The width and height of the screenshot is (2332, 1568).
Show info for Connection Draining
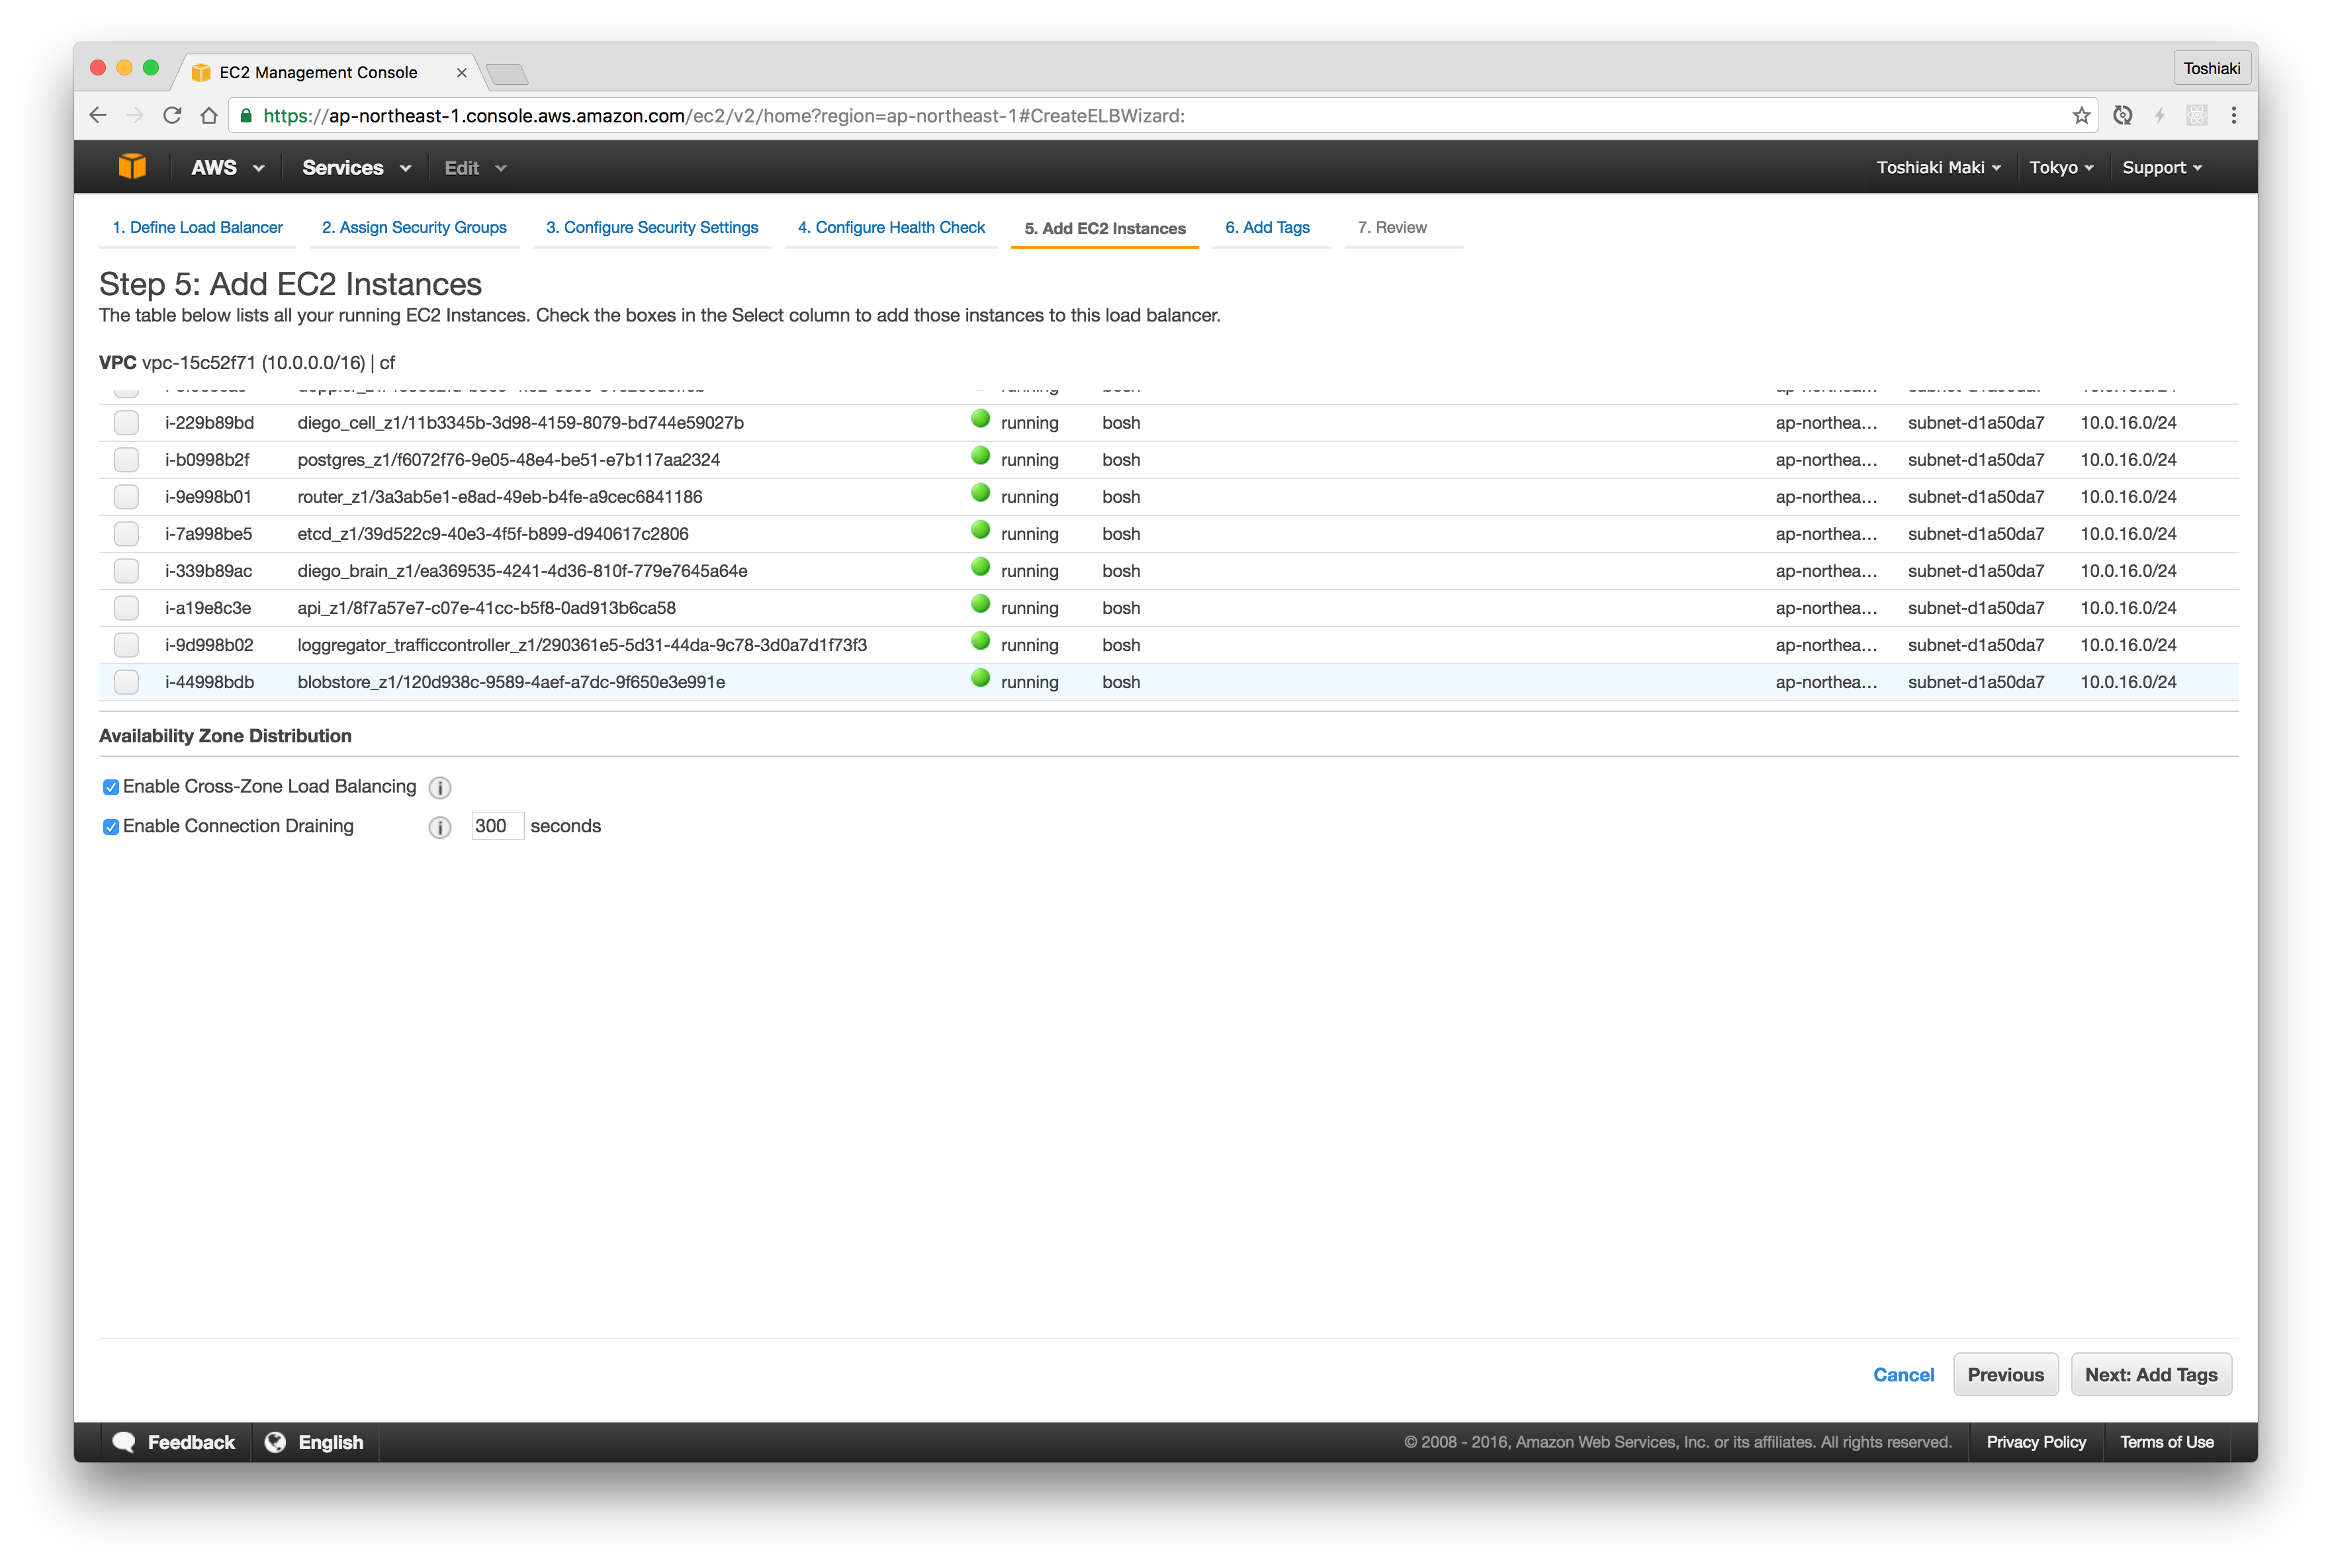click(x=440, y=827)
